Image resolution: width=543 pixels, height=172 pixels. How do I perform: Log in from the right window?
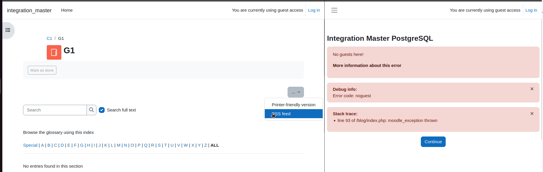click(x=531, y=10)
